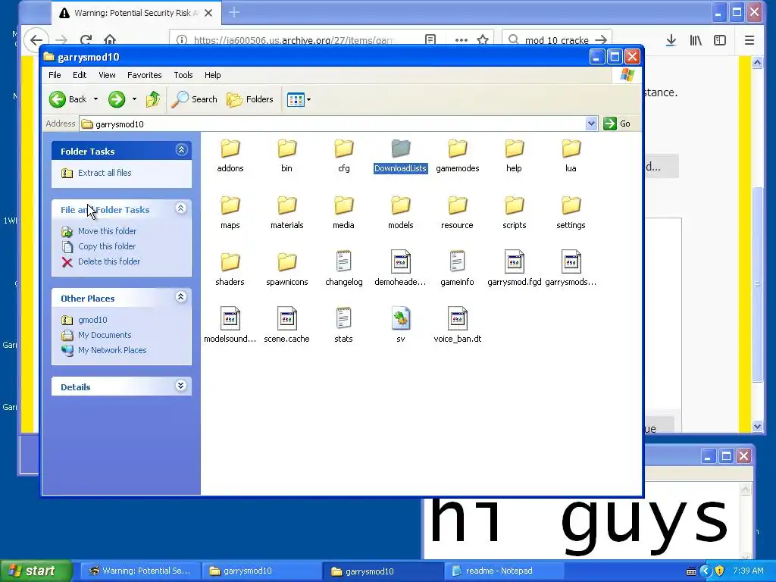The image size is (776, 582).
Task: Click the Go button beside Address
Action: click(617, 124)
